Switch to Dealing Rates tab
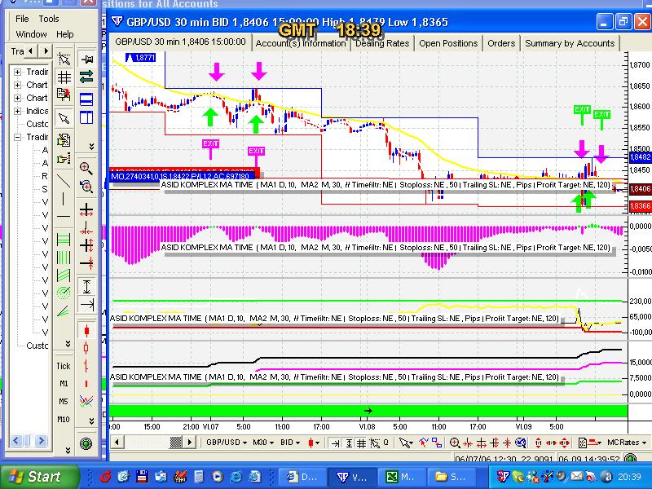The image size is (652, 489). (382, 43)
